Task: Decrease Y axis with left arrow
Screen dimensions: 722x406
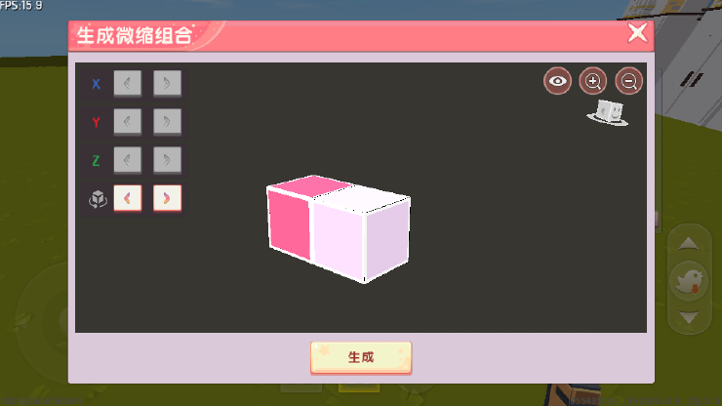Action: click(x=128, y=122)
